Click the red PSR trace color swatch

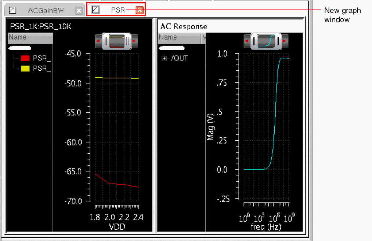(25, 58)
